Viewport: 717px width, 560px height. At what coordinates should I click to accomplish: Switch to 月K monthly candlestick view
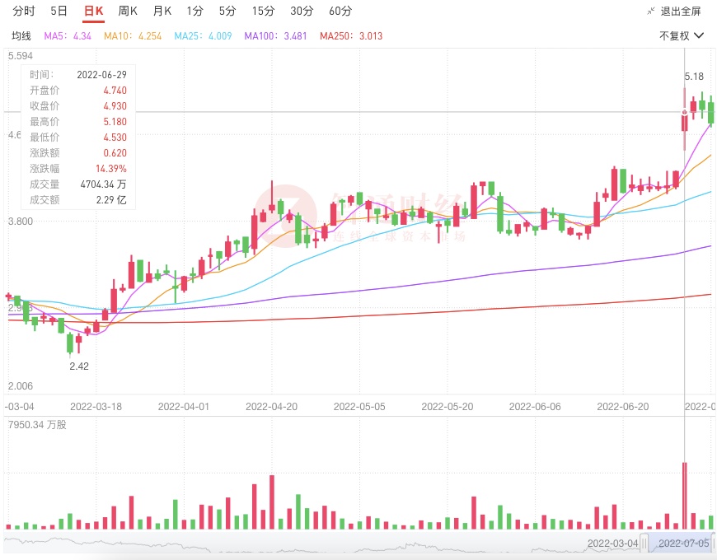pos(162,12)
